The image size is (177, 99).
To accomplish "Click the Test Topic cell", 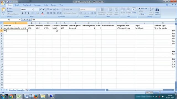I will coord(144,28).
